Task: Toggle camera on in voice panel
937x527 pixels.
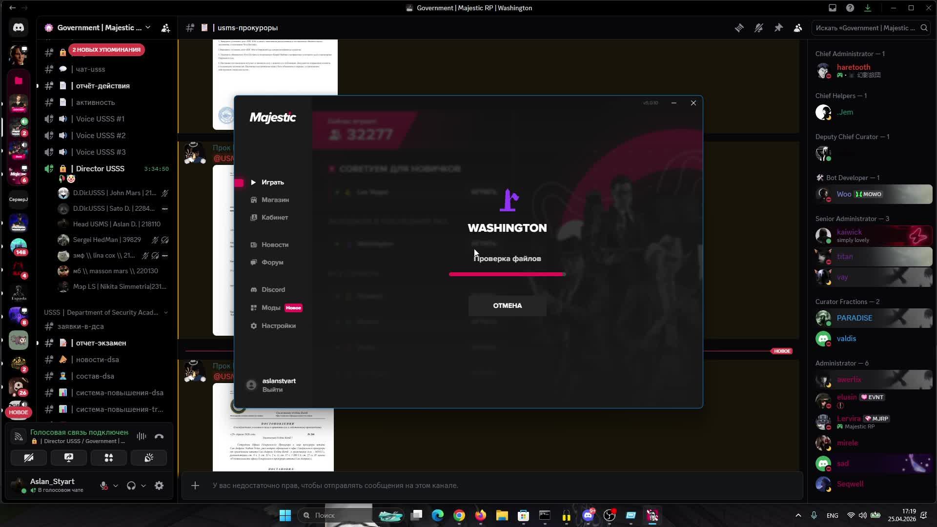Action: (29, 458)
